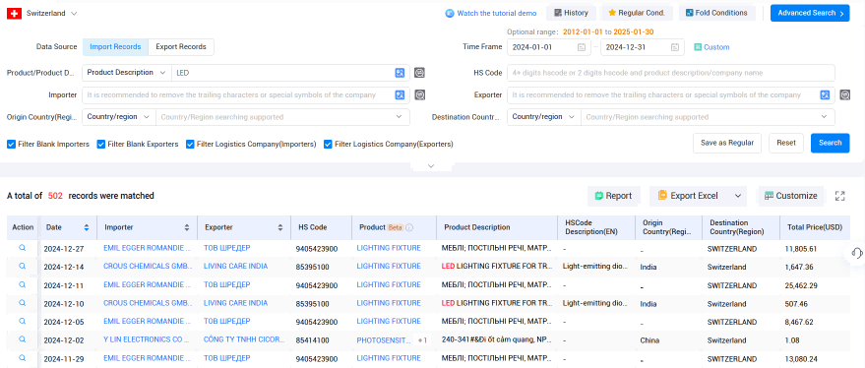Click batch-input icon beside Product Description field

point(420,72)
